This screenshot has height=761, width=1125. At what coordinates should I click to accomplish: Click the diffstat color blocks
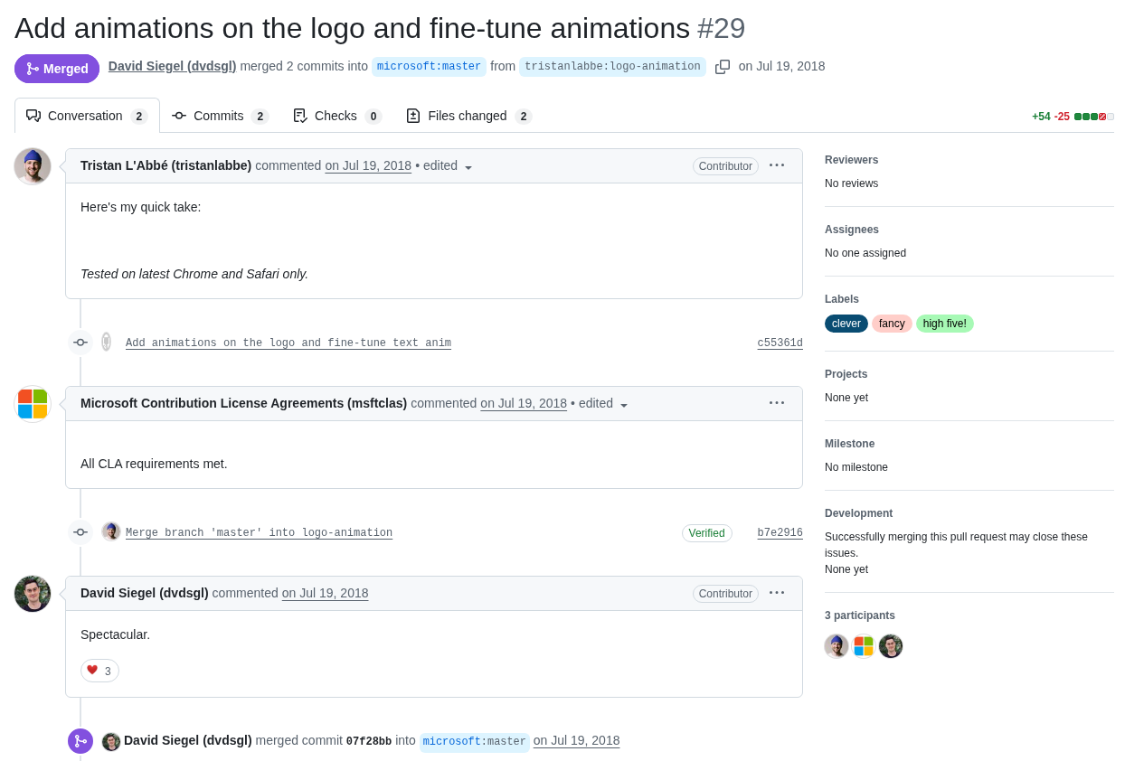coord(1094,117)
